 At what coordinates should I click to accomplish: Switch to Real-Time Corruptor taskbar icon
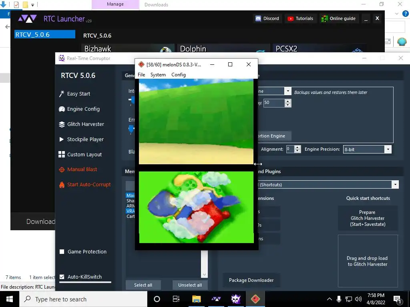(x=236, y=299)
